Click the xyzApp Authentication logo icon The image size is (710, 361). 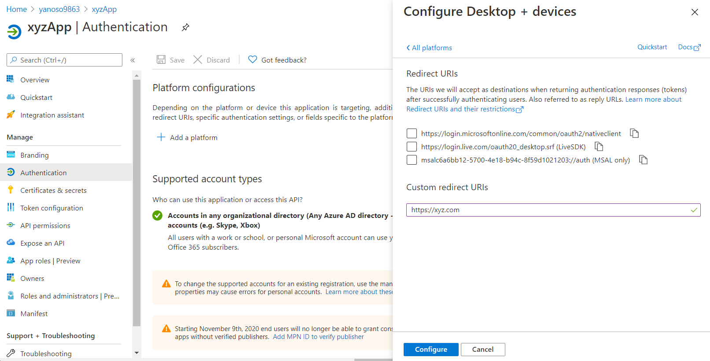pyautogui.click(x=14, y=32)
